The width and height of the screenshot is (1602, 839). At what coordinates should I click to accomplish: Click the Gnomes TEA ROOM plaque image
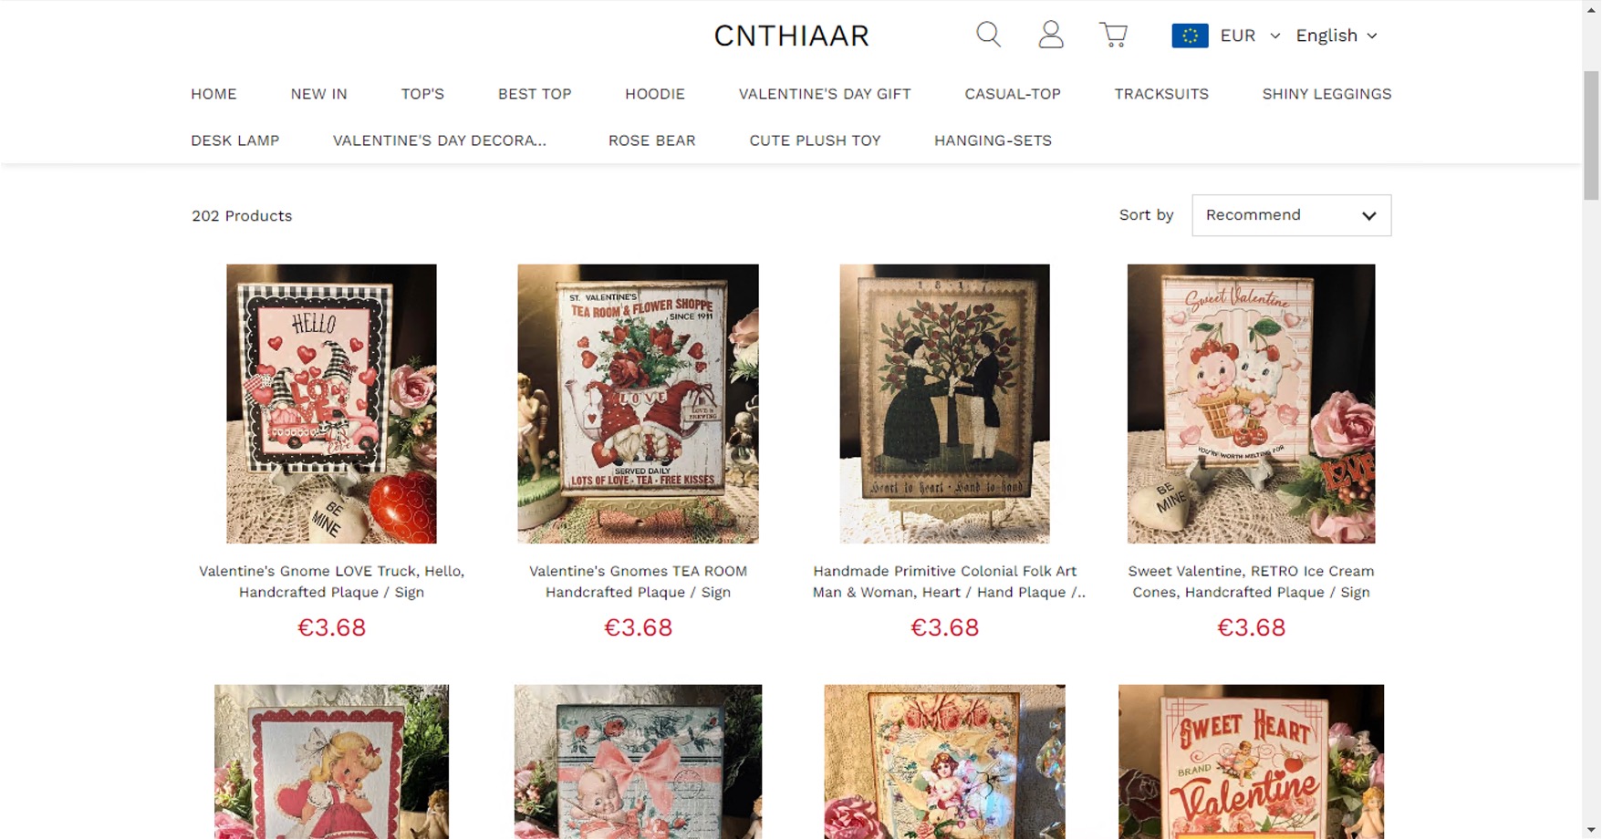pos(638,404)
